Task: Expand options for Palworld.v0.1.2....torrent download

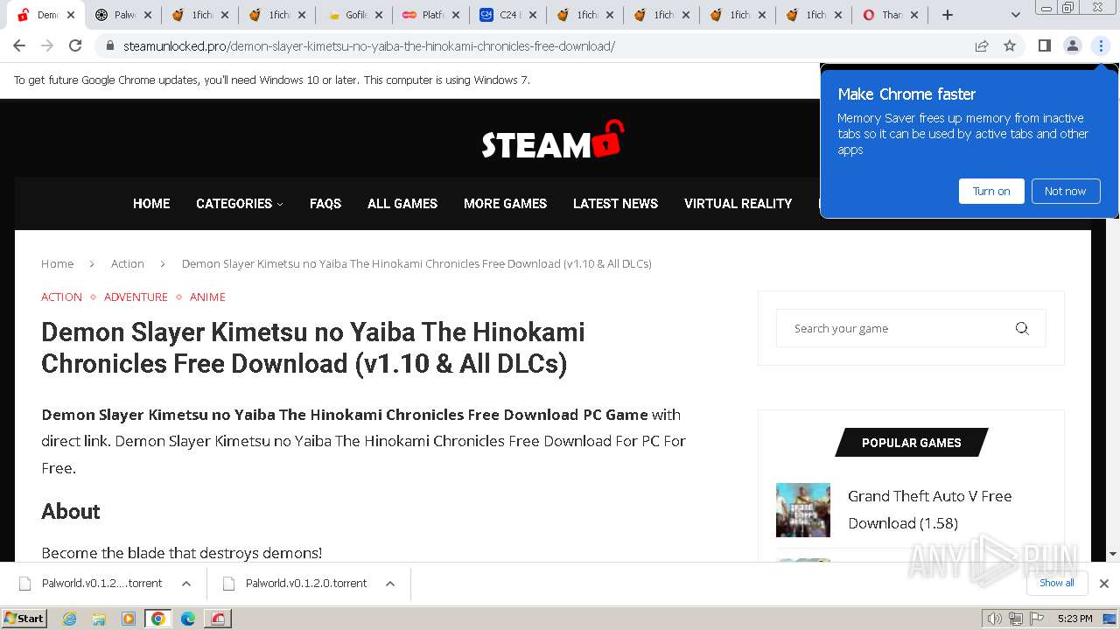Action: (185, 583)
